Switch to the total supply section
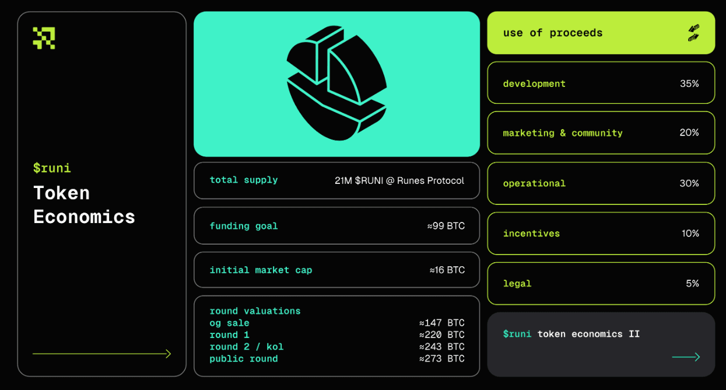The image size is (726, 390). (x=336, y=180)
